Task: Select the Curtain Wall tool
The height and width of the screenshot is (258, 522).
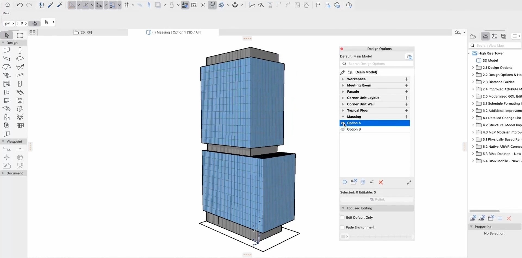Action: click(7, 84)
